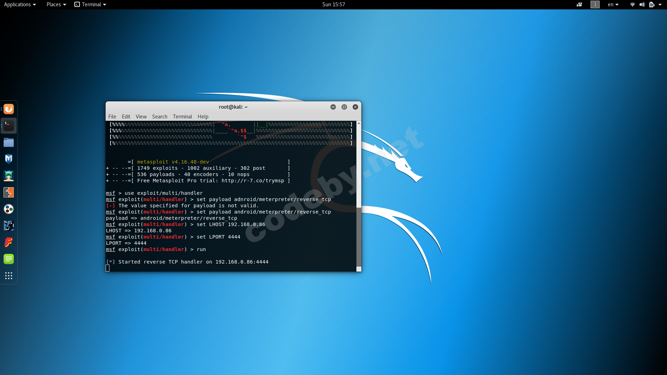Screen dimensions: 667x375
Task: Open the system status menu chevron
Action: coord(662,5)
